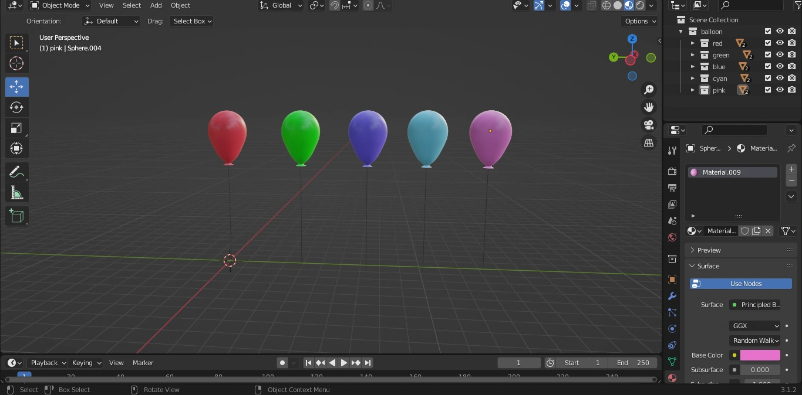The height and width of the screenshot is (395, 802).
Task: Click the Use Nodes button
Action: tap(740, 284)
